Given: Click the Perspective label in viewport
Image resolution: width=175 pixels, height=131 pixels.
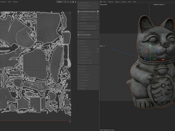Looking at the screenshot, I should click(x=104, y=4).
